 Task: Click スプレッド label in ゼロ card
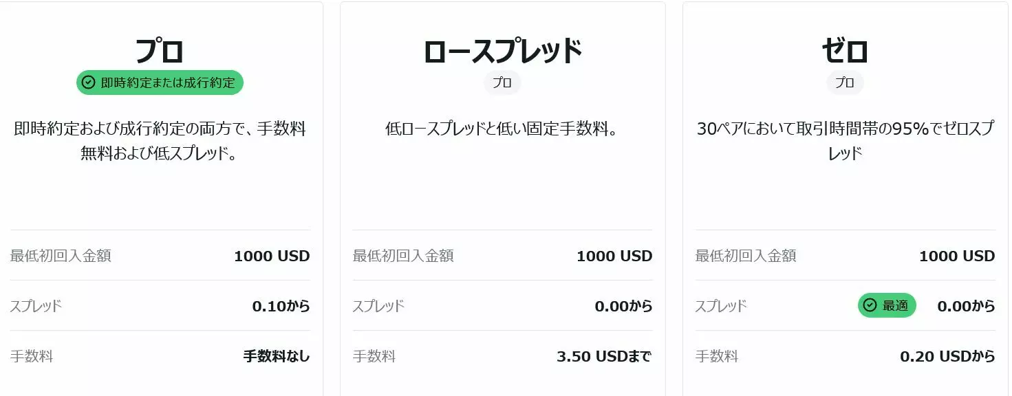721,306
